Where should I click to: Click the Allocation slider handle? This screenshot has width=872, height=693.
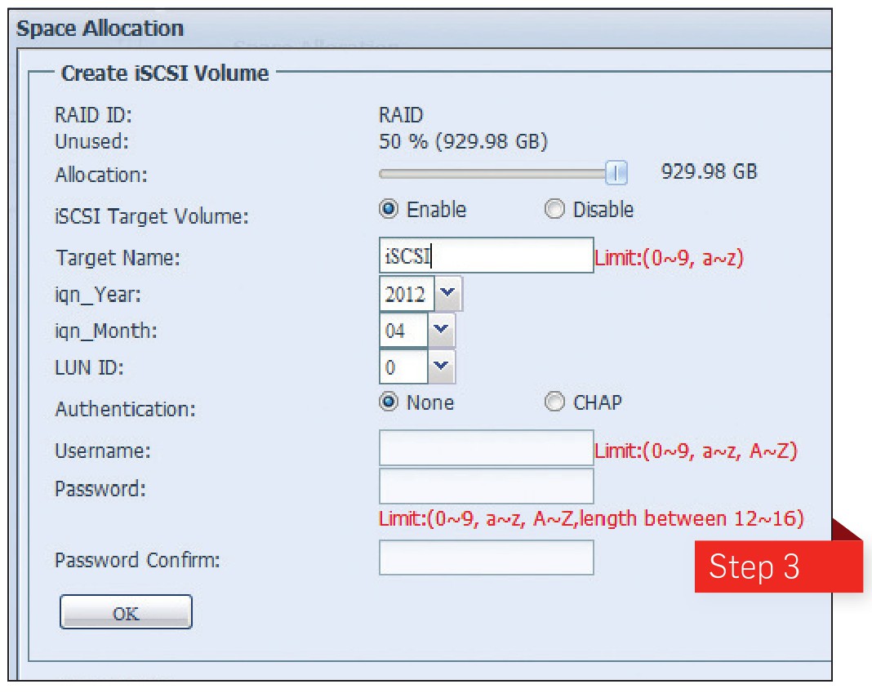tap(616, 172)
